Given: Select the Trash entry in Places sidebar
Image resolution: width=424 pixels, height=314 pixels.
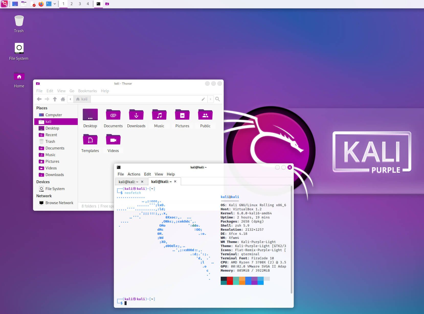Looking at the screenshot, I should tap(51, 141).
